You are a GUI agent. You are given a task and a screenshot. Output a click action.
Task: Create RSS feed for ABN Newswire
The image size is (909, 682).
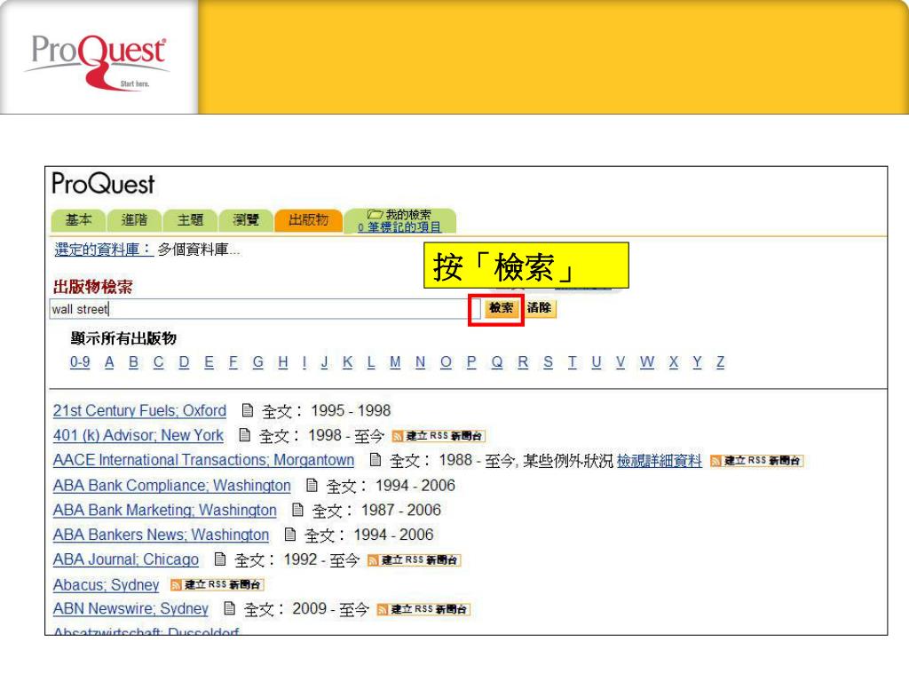point(423,609)
